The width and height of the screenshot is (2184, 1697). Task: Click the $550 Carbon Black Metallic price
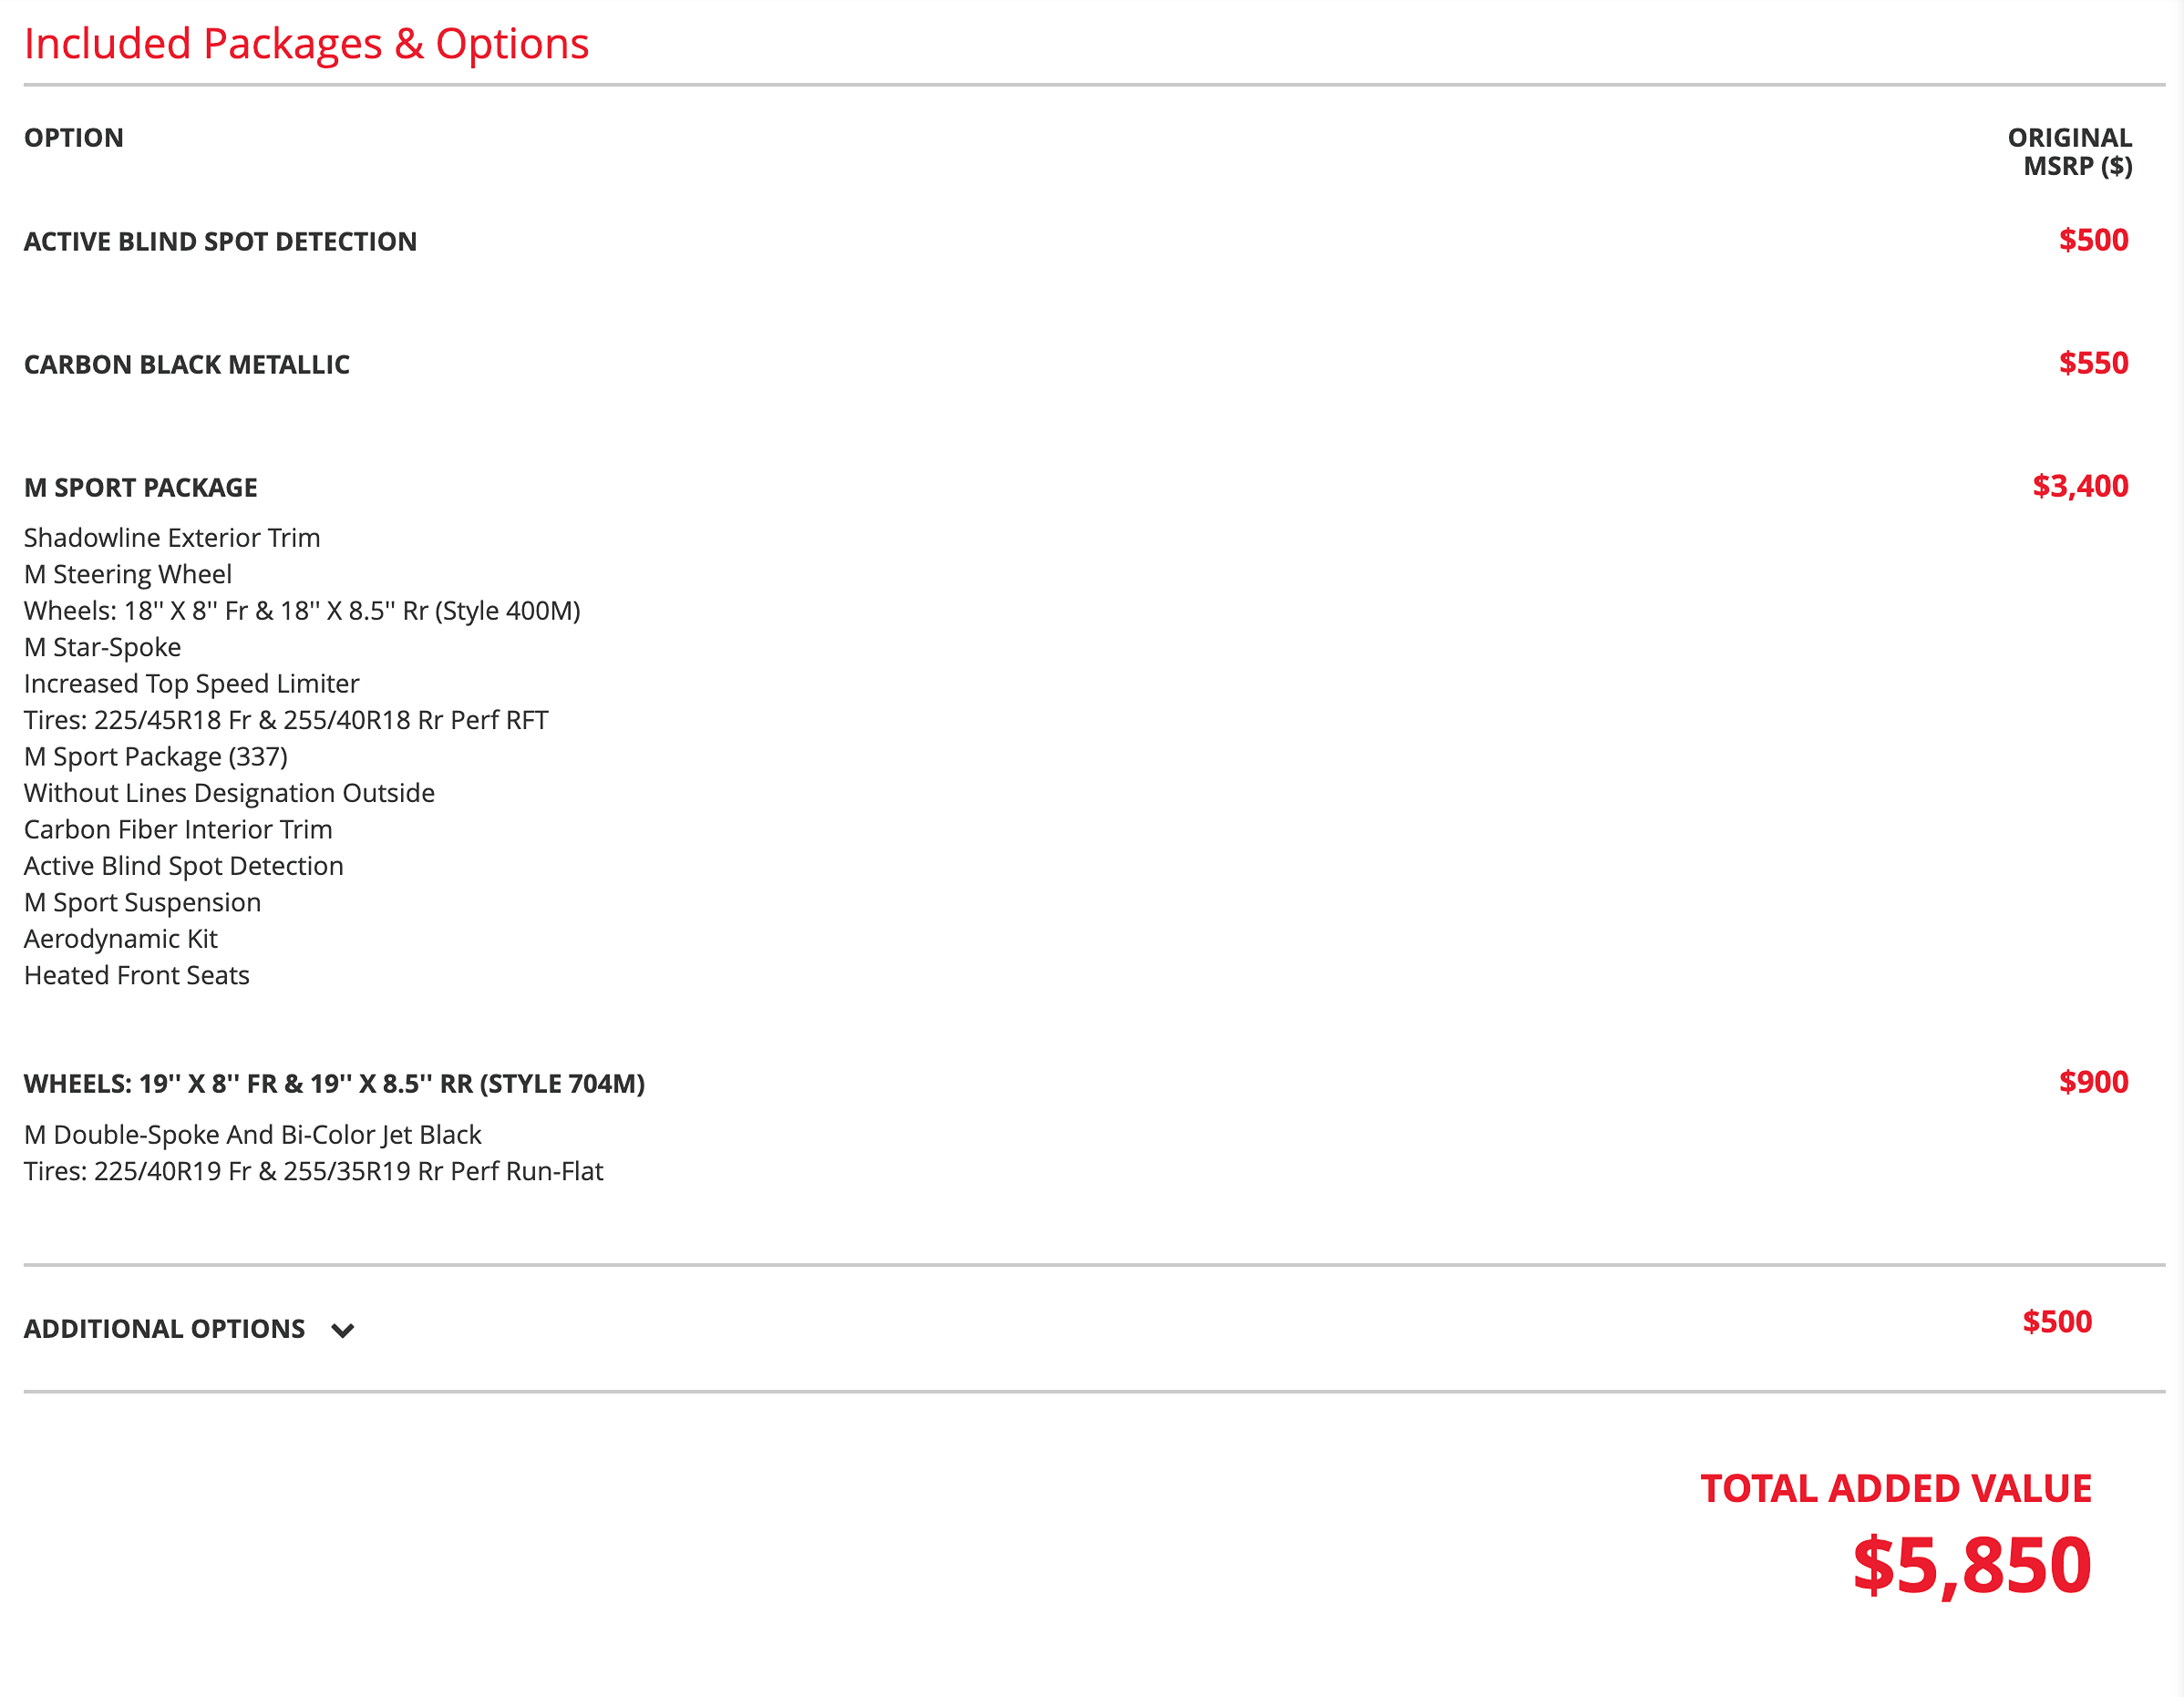pos(2093,363)
